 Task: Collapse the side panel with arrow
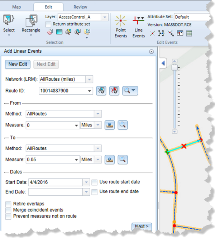tap(163, 63)
